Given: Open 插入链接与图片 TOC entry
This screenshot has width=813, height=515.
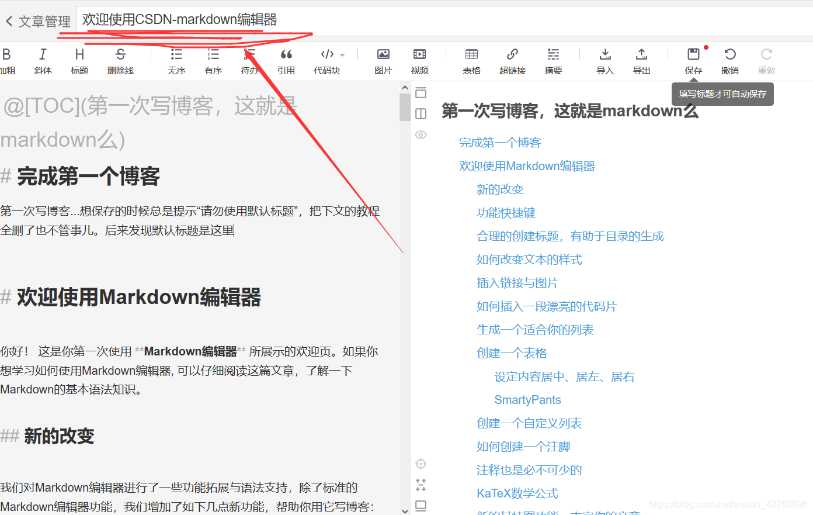Looking at the screenshot, I should point(517,283).
